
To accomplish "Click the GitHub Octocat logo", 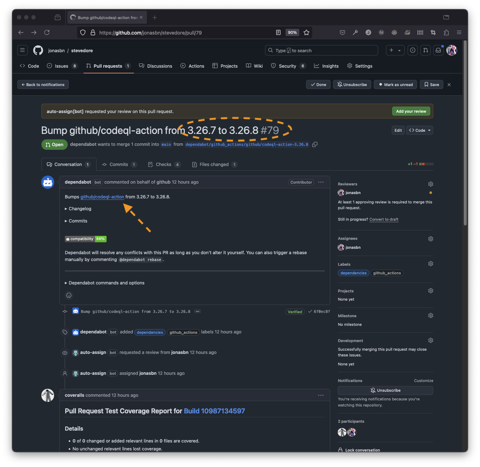I will click(38, 50).
